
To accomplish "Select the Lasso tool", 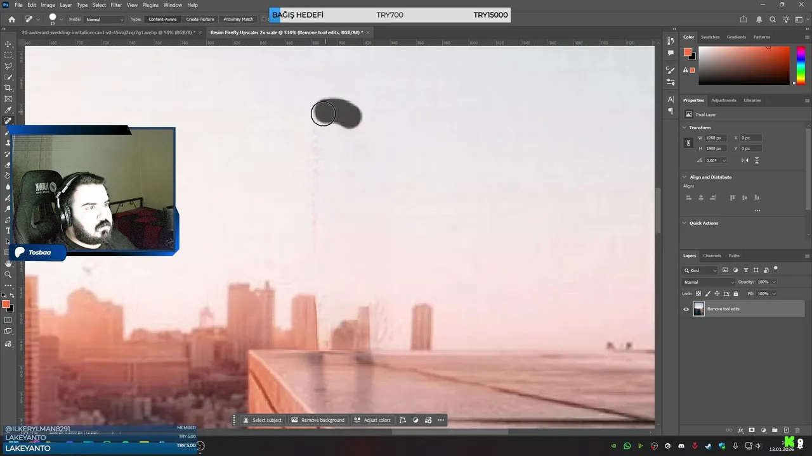I will click(x=8, y=66).
